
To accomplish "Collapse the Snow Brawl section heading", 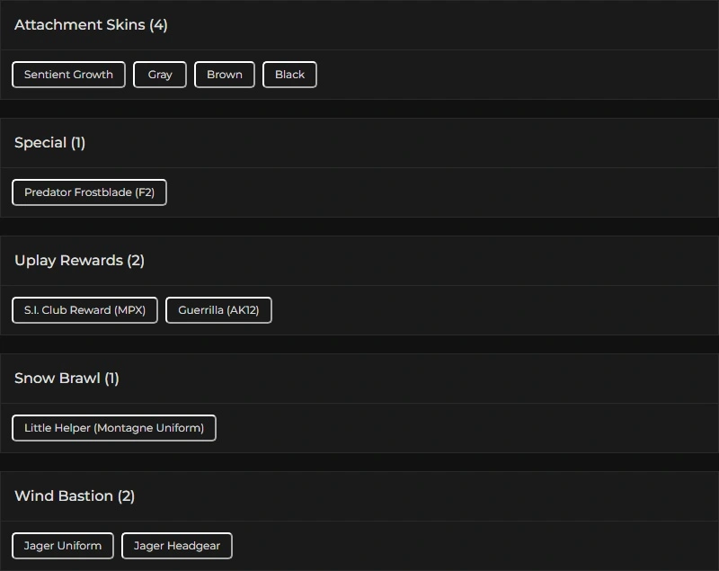I will pyautogui.click(x=57, y=379).
